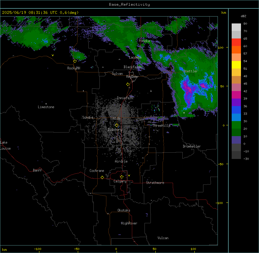
Task: Click the RedDeer city label
Action: [x=132, y=77]
